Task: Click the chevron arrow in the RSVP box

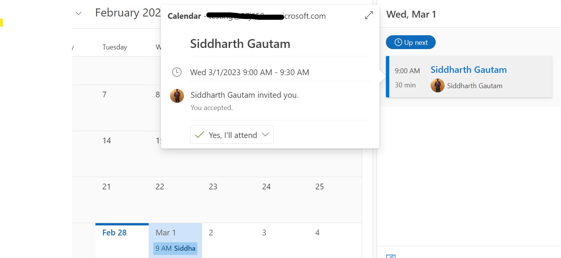Action: (x=265, y=135)
